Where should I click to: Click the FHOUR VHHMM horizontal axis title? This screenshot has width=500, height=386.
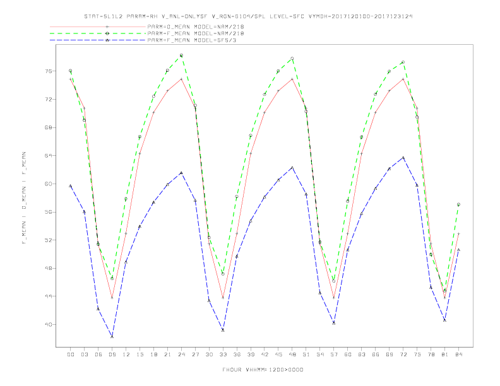point(263,370)
